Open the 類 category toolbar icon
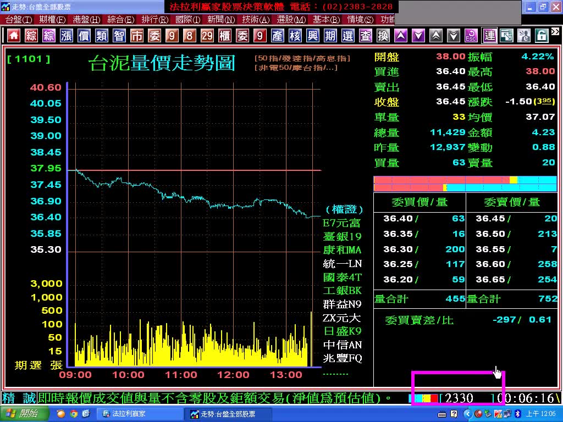Image resolution: width=563 pixels, height=422 pixels. pyautogui.click(x=102, y=36)
